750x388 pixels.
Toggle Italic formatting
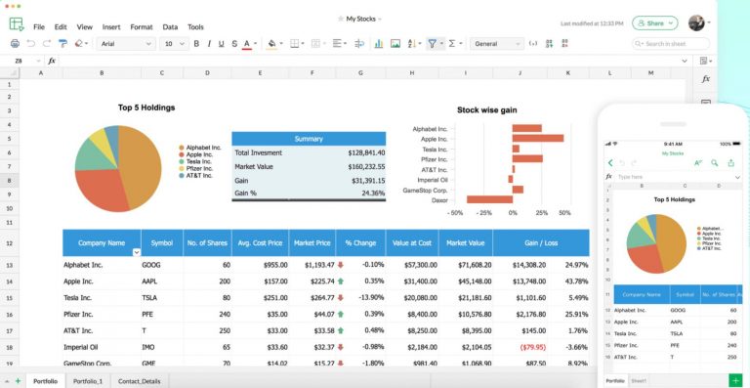[209, 44]
